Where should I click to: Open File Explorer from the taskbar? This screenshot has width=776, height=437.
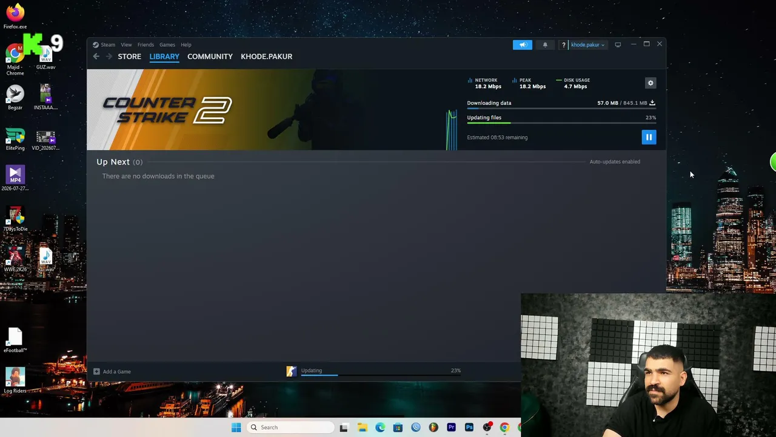(362, 427)
